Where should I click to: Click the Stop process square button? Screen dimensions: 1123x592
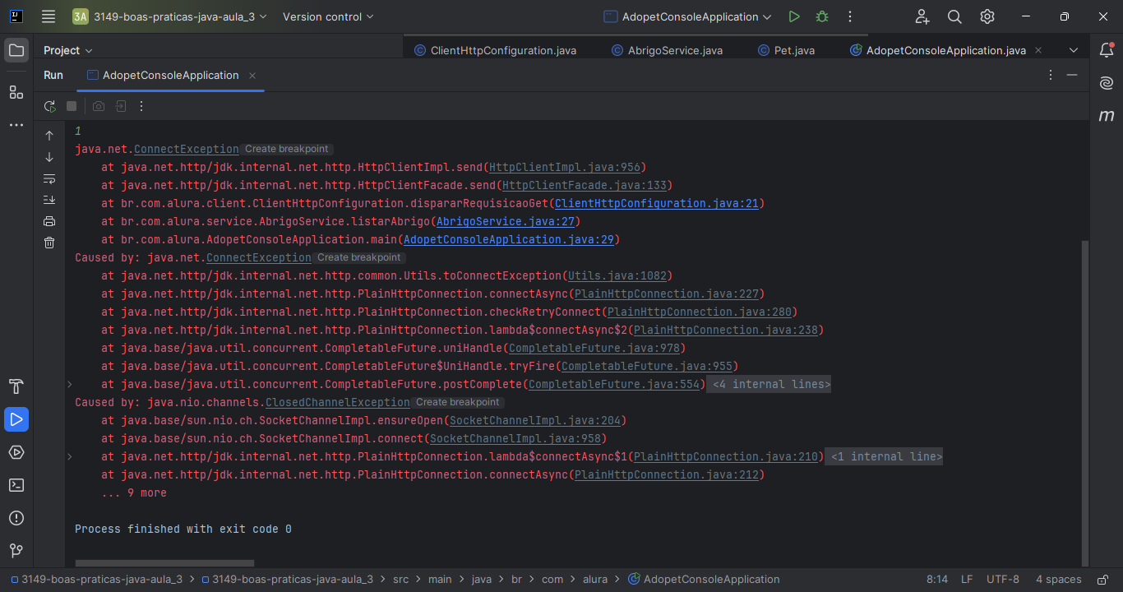click(72, 106)
